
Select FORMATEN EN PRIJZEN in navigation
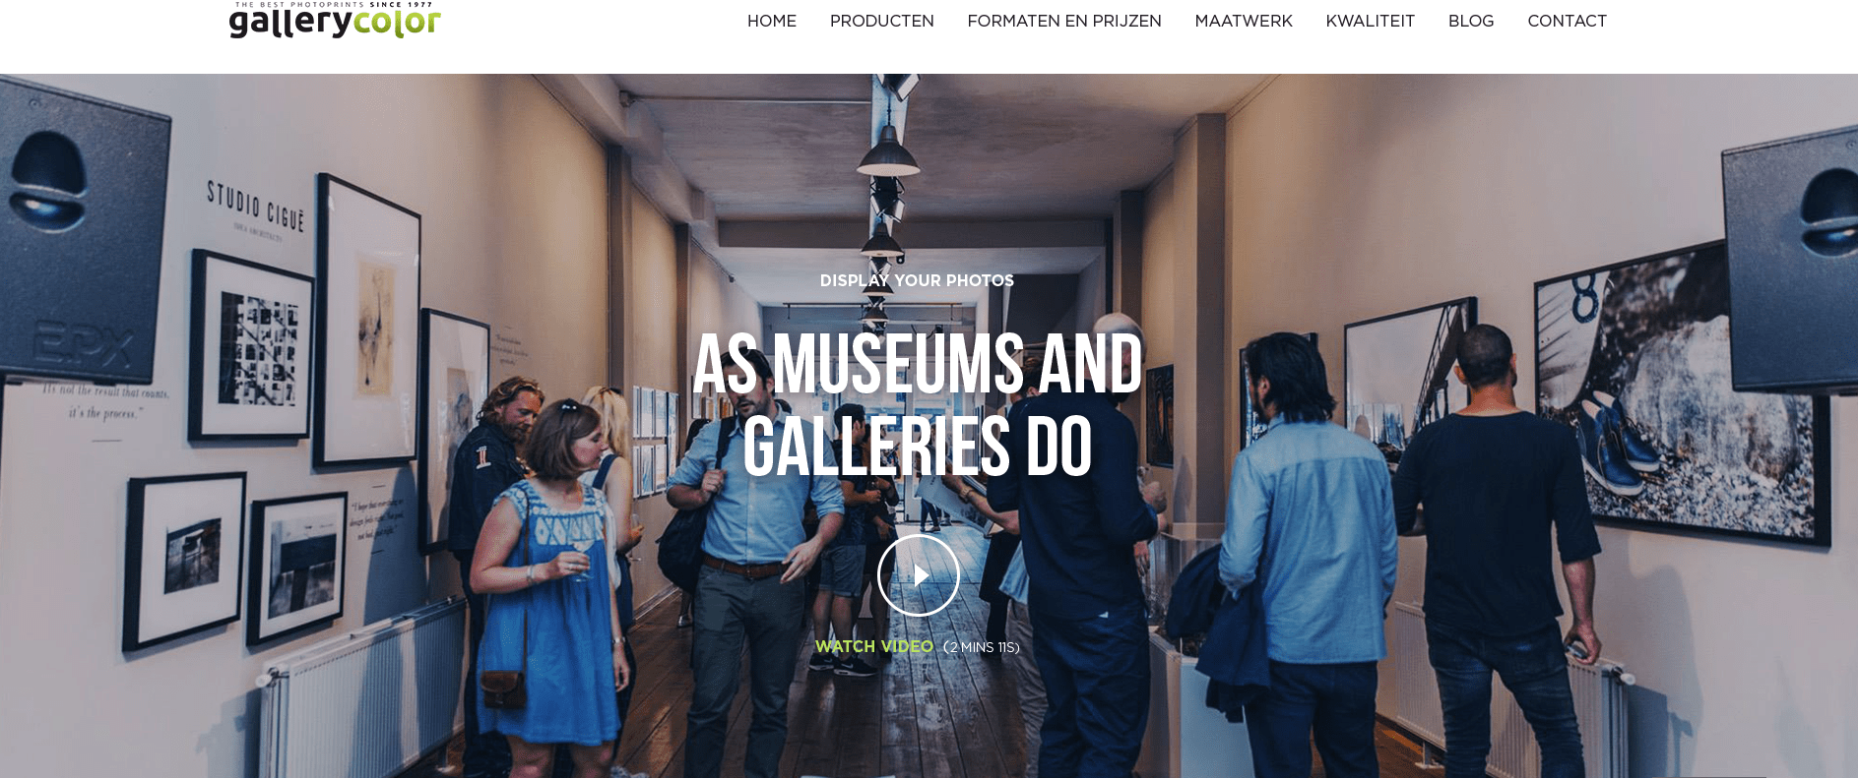[x=1064, y=21]
